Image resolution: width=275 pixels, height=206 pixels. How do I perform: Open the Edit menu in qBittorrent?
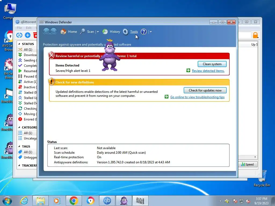28,28
